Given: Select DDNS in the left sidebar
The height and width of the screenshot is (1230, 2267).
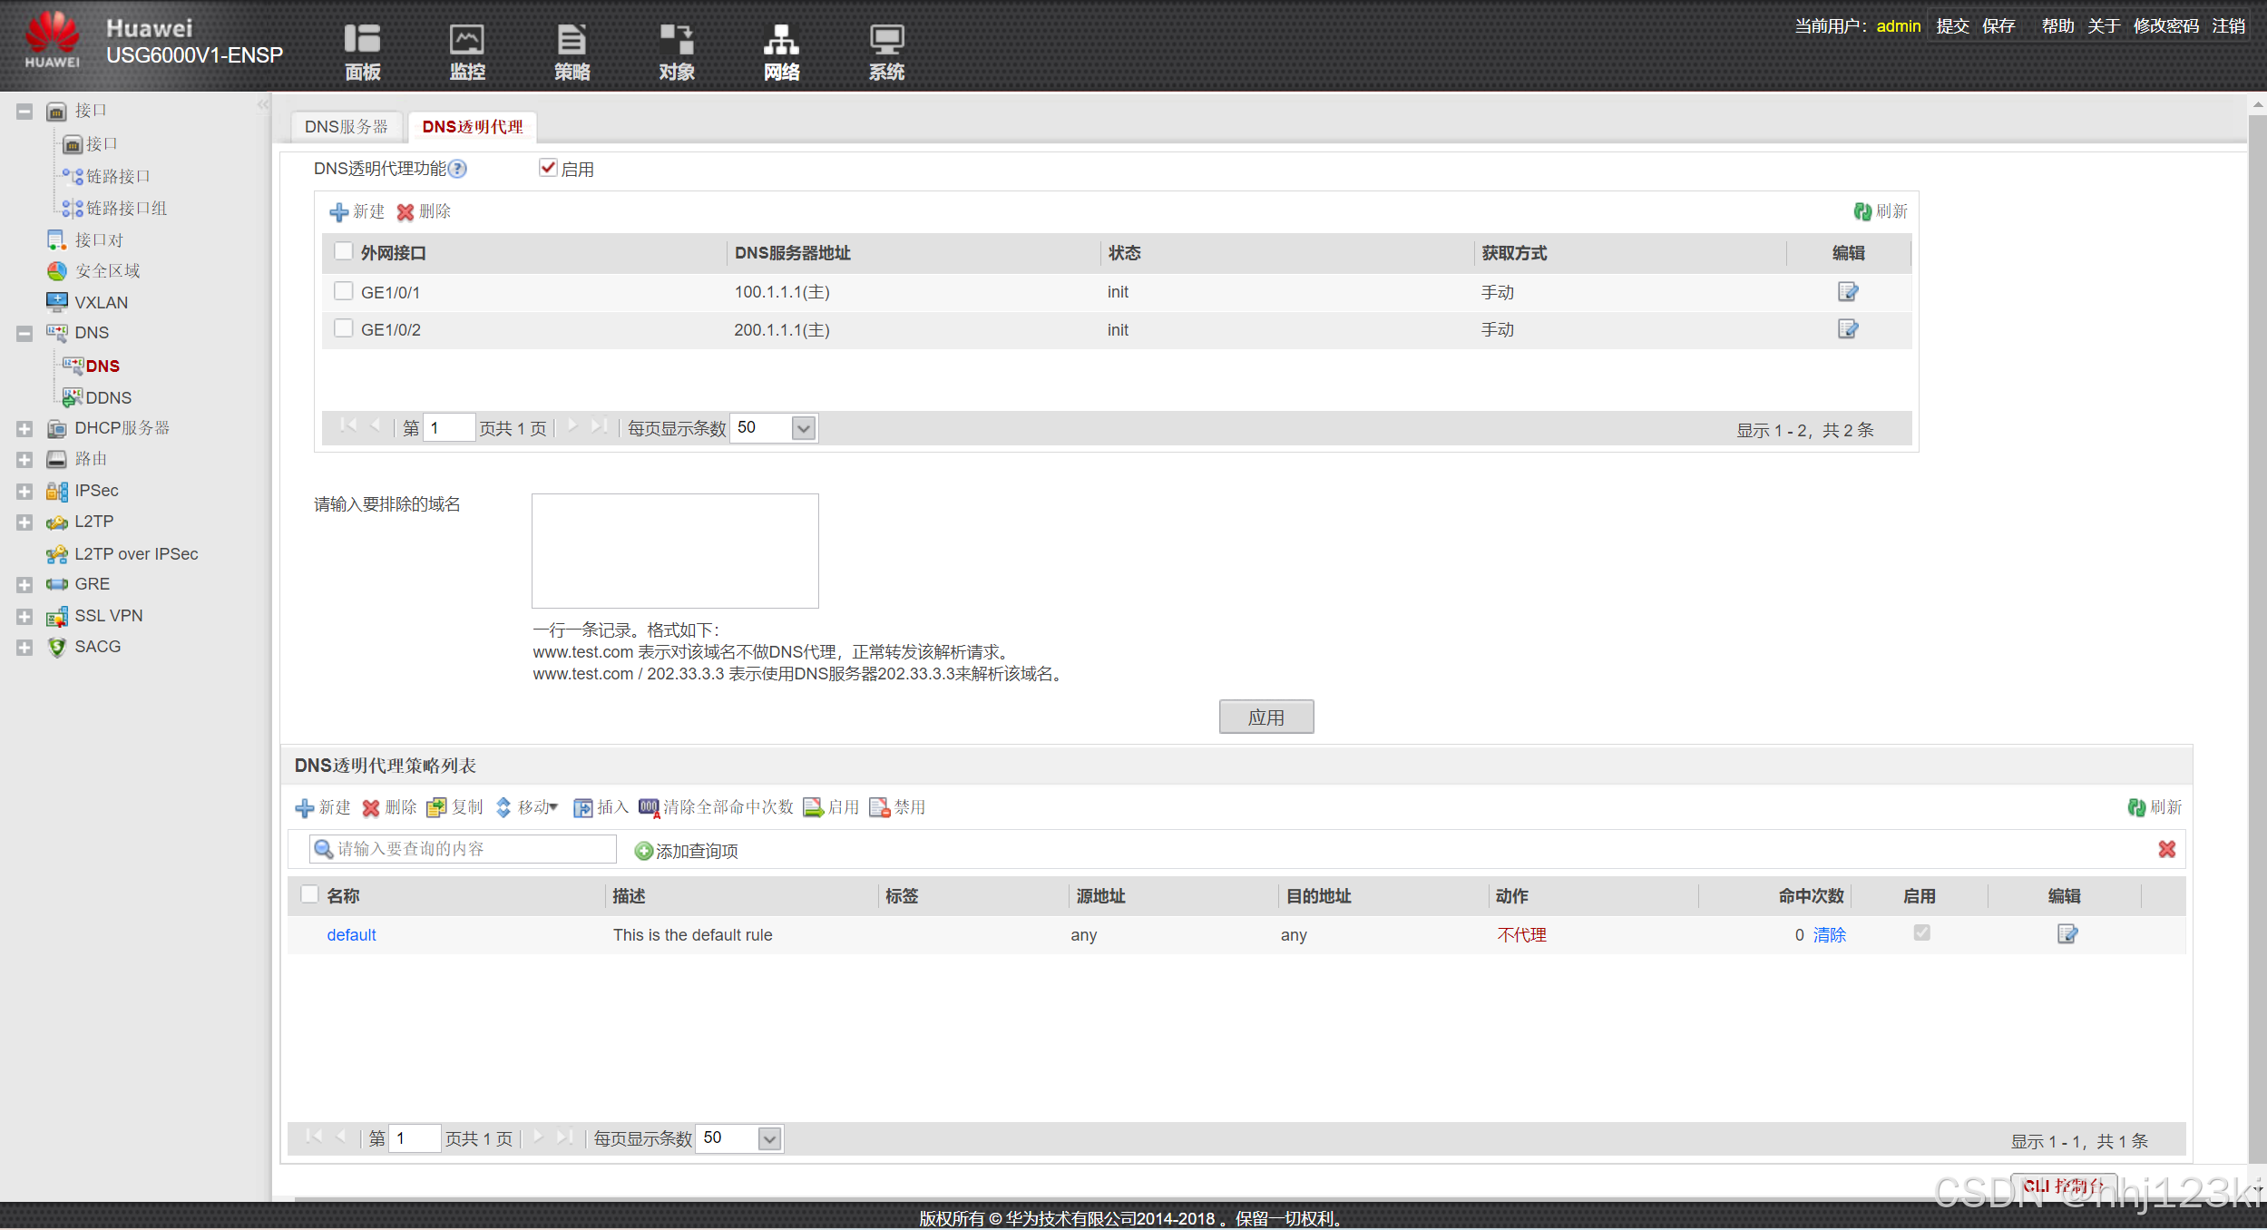Looking at the screenshot, I should (108, 397).
